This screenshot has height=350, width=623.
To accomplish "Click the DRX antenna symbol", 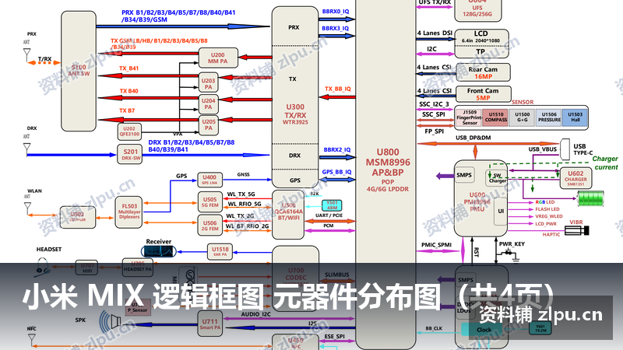I will point(27,149).
